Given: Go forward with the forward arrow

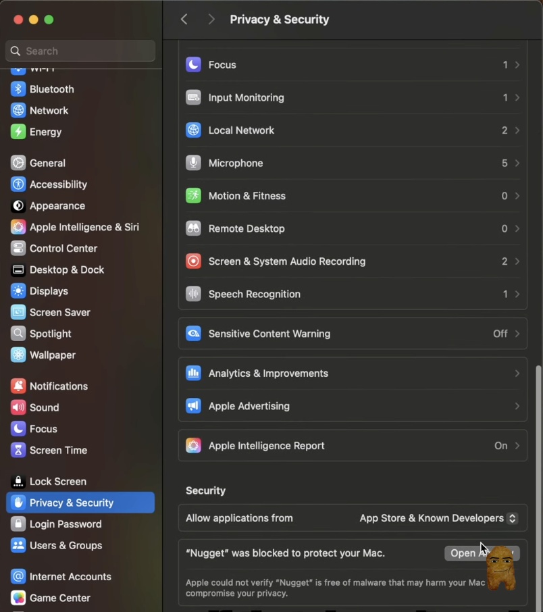Looking at the screenshot, I should coord(211,19).
